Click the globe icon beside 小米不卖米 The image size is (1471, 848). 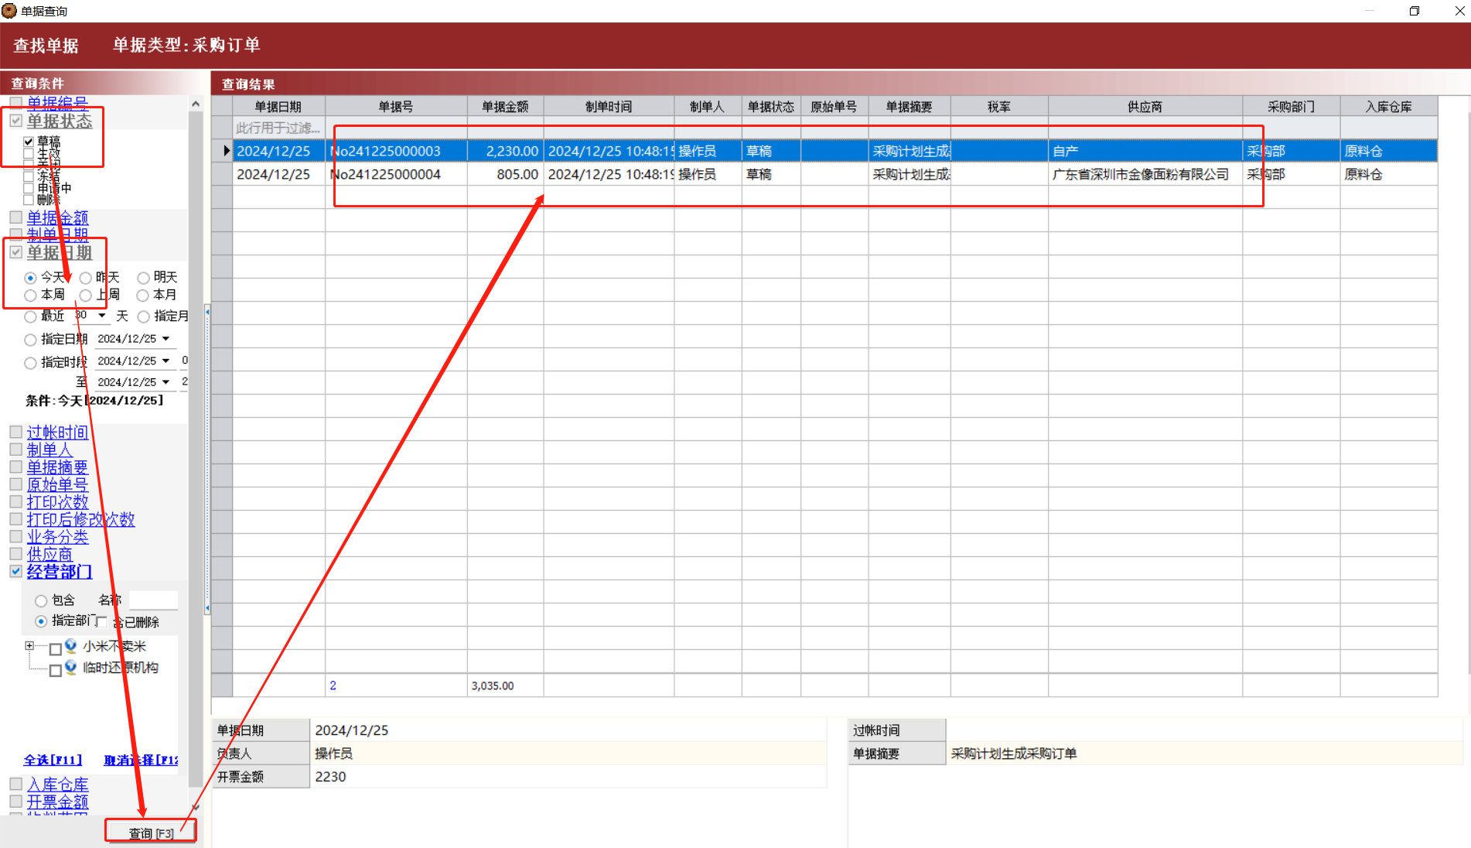(x=71, y=646)
